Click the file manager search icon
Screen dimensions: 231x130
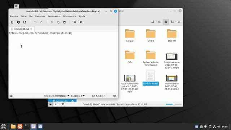point(159,22)
